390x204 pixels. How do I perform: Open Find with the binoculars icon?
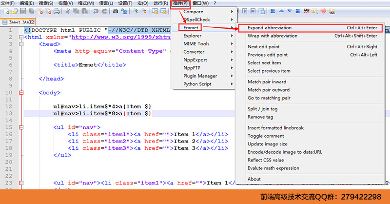[x=116, y=11]
